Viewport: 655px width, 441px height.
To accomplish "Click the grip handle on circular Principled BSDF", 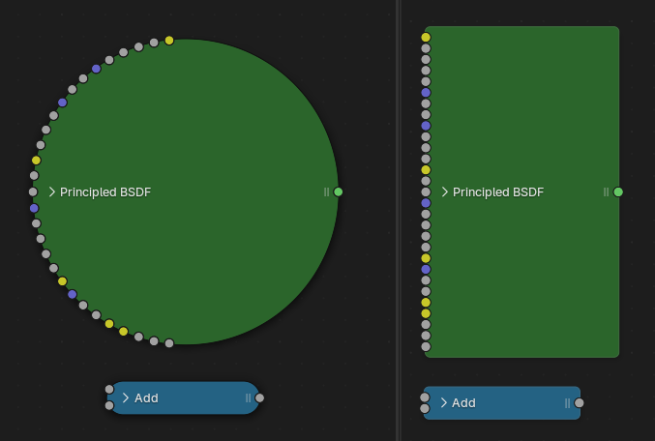I will click(x=327, y=192).
